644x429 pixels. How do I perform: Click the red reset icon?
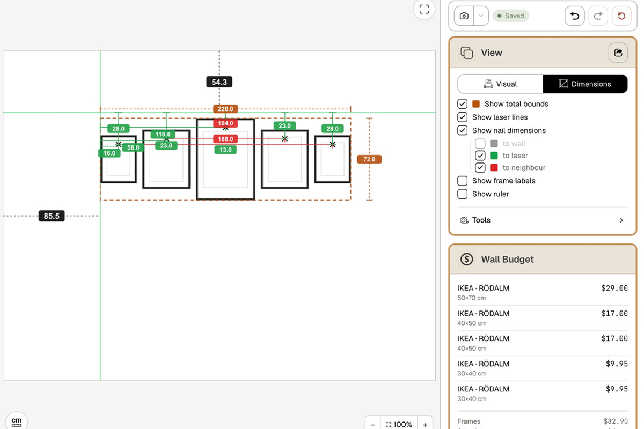[x=621, y=16]
